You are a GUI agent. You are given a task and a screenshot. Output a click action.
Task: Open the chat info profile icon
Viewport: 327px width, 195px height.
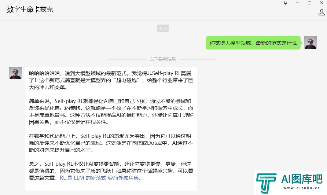click(x=322, y=12)
